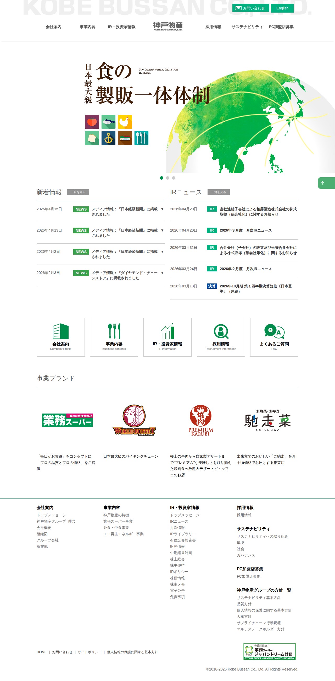This screenshot has width=335, height=681.
Task: Click the fork and knife dining icon
Action: pos(141,138)
